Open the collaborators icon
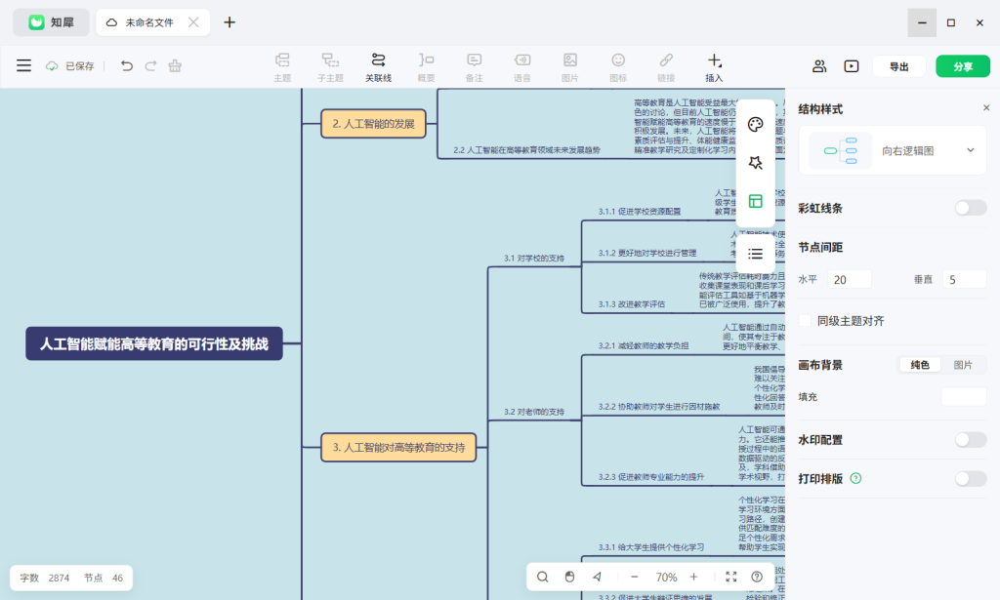The image size is (1000, 600). coord(819,66)
